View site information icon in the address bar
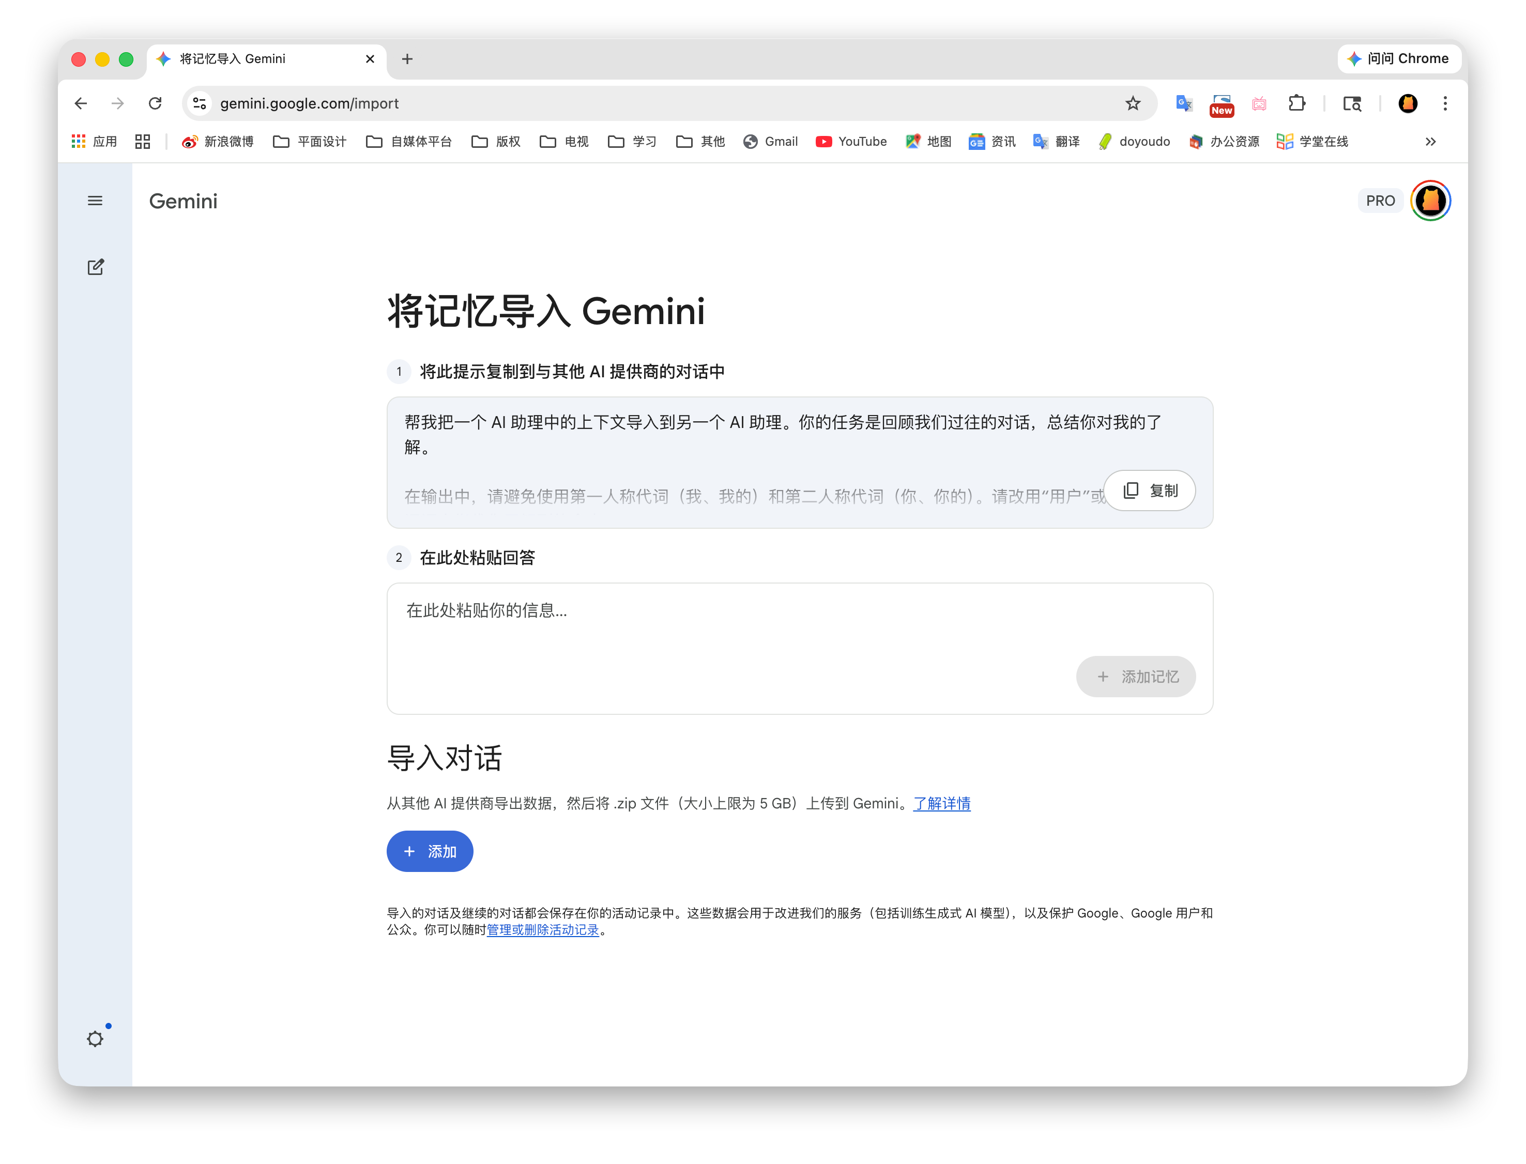Viewport: 1526px width, 1164px height. click(x=200, y=103)
